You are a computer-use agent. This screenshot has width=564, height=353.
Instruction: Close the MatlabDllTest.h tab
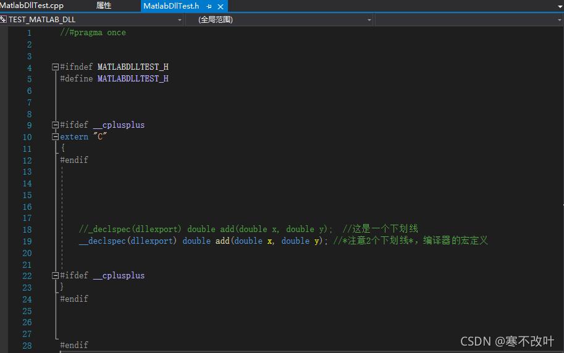tap(221, 6)
